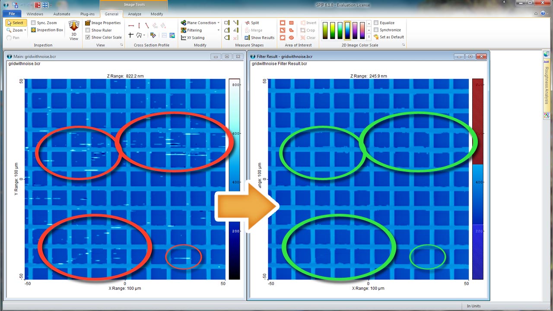Image resolution: width=553 pixels, height=311 pixels.
Task: Click the Inspection Box tool
Action: click(x=33, y=30)
